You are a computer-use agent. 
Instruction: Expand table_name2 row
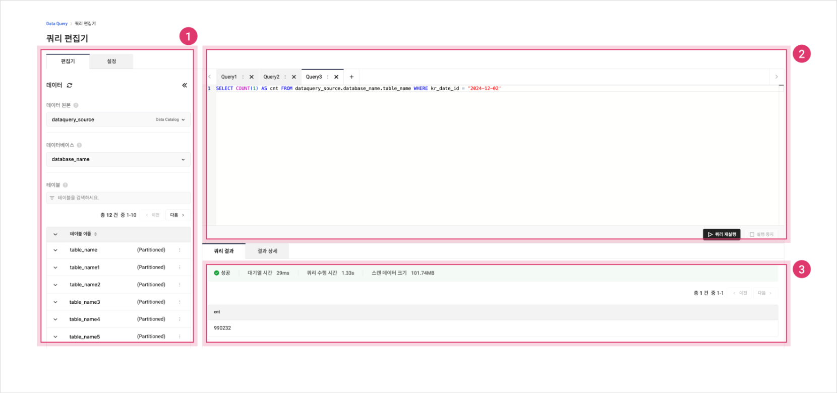(55, 285)
